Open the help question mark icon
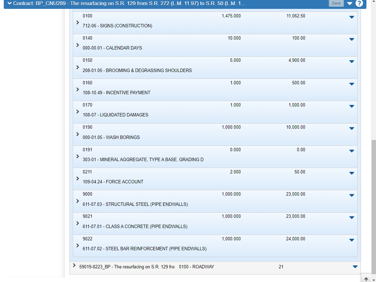Viewport: 376px width, 282px height. click(359, 3)
